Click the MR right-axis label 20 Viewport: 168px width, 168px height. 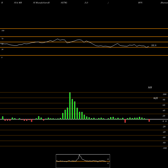point(164,116)
